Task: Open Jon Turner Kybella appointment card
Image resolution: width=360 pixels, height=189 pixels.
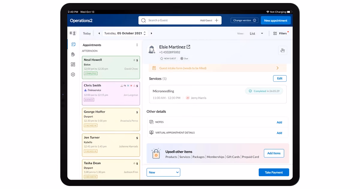Action: 111,145
